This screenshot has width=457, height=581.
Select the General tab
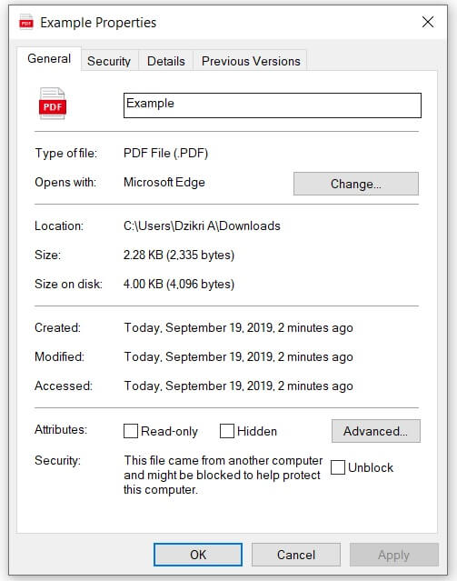49,58
